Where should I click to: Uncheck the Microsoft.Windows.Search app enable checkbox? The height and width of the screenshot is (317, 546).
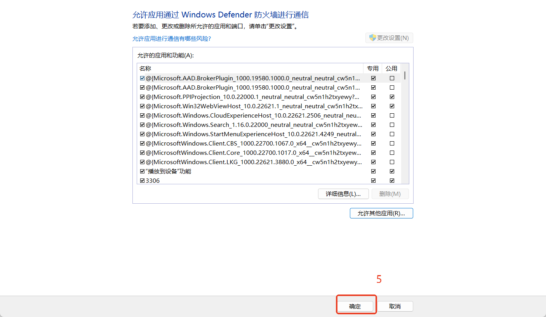tap(142, 125)
